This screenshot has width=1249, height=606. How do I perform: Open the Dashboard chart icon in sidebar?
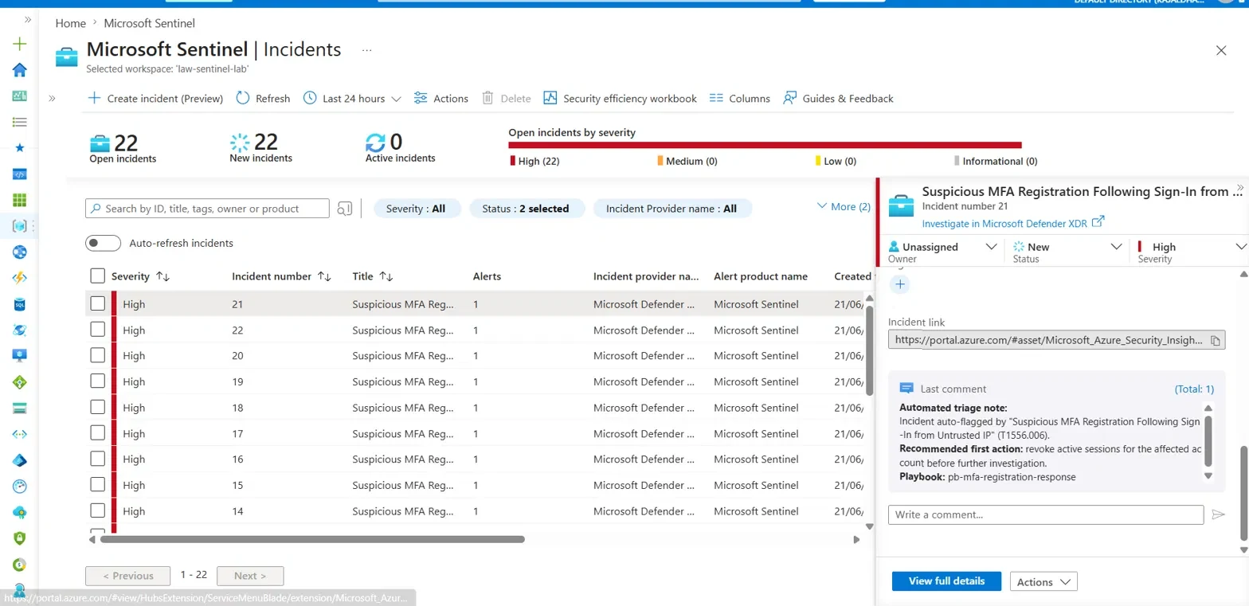[20, 96]
